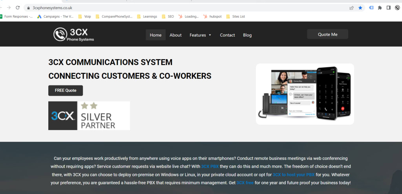Open the hubspot bookmark

[x=212, y=16]
